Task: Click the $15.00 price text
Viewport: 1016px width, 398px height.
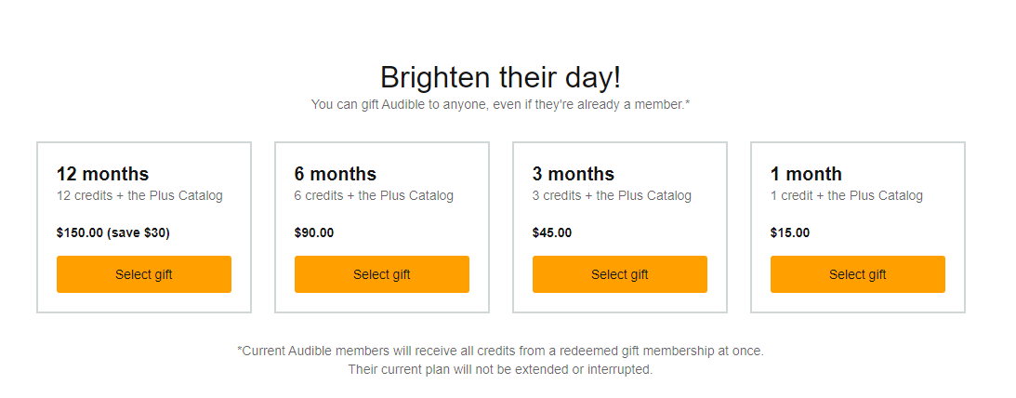Action: (790, 232)
